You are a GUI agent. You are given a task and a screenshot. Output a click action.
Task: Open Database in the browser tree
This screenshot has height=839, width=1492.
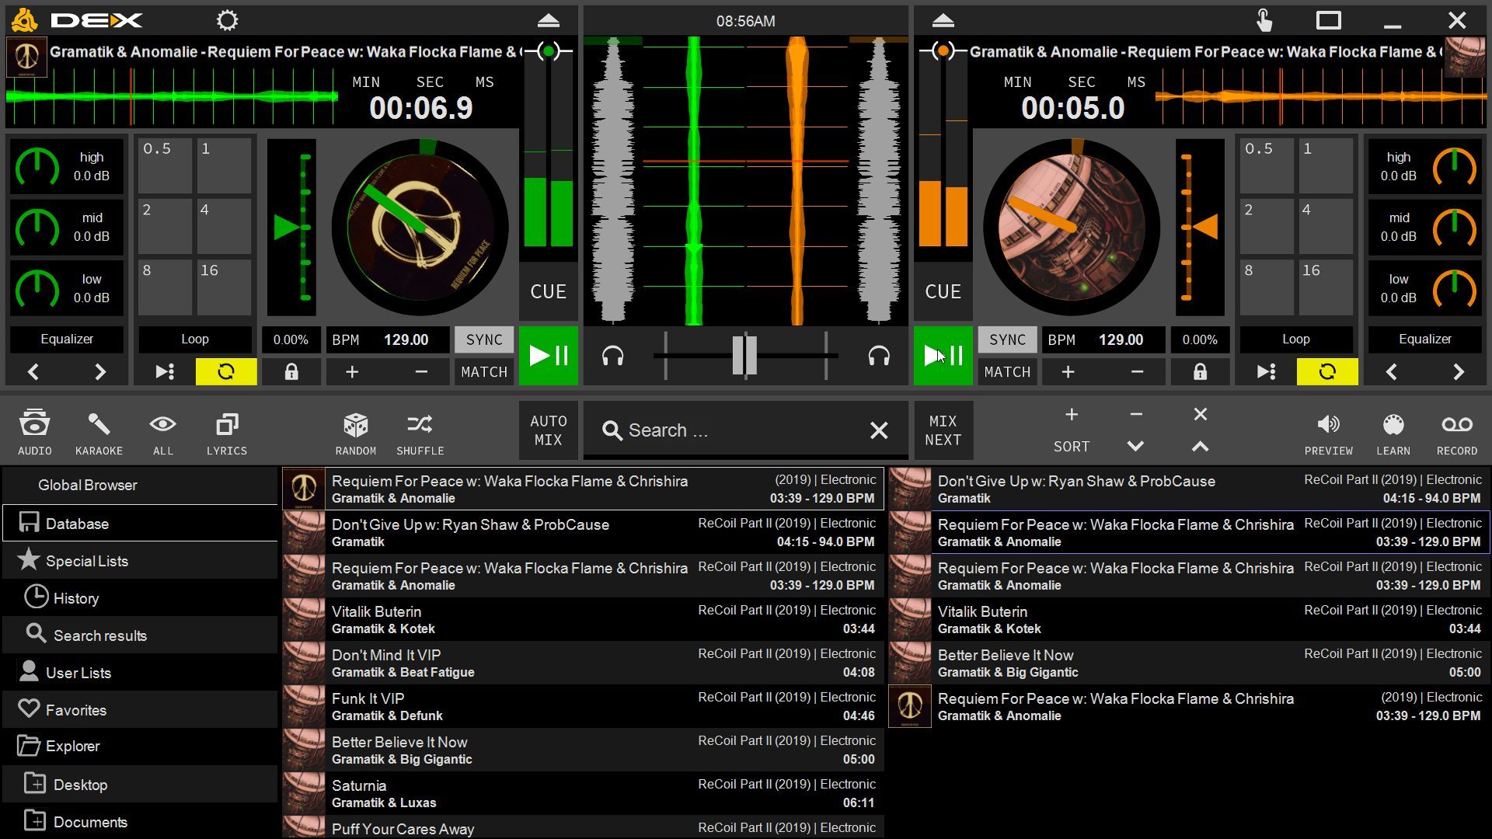click(140, 524)
